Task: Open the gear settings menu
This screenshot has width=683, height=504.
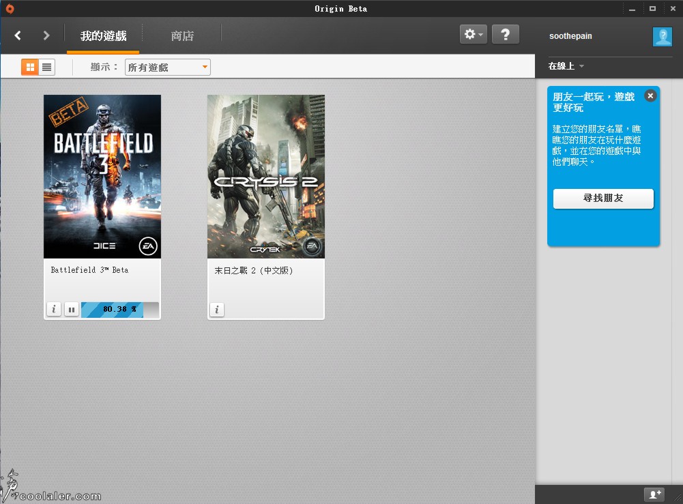Action: point(474,34)
